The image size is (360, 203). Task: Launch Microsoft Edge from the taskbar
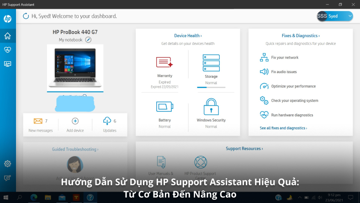pos(34,198)
